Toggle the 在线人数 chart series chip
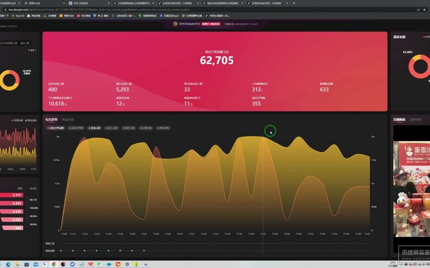The image size is (430, 268). (x=95, y=128)
